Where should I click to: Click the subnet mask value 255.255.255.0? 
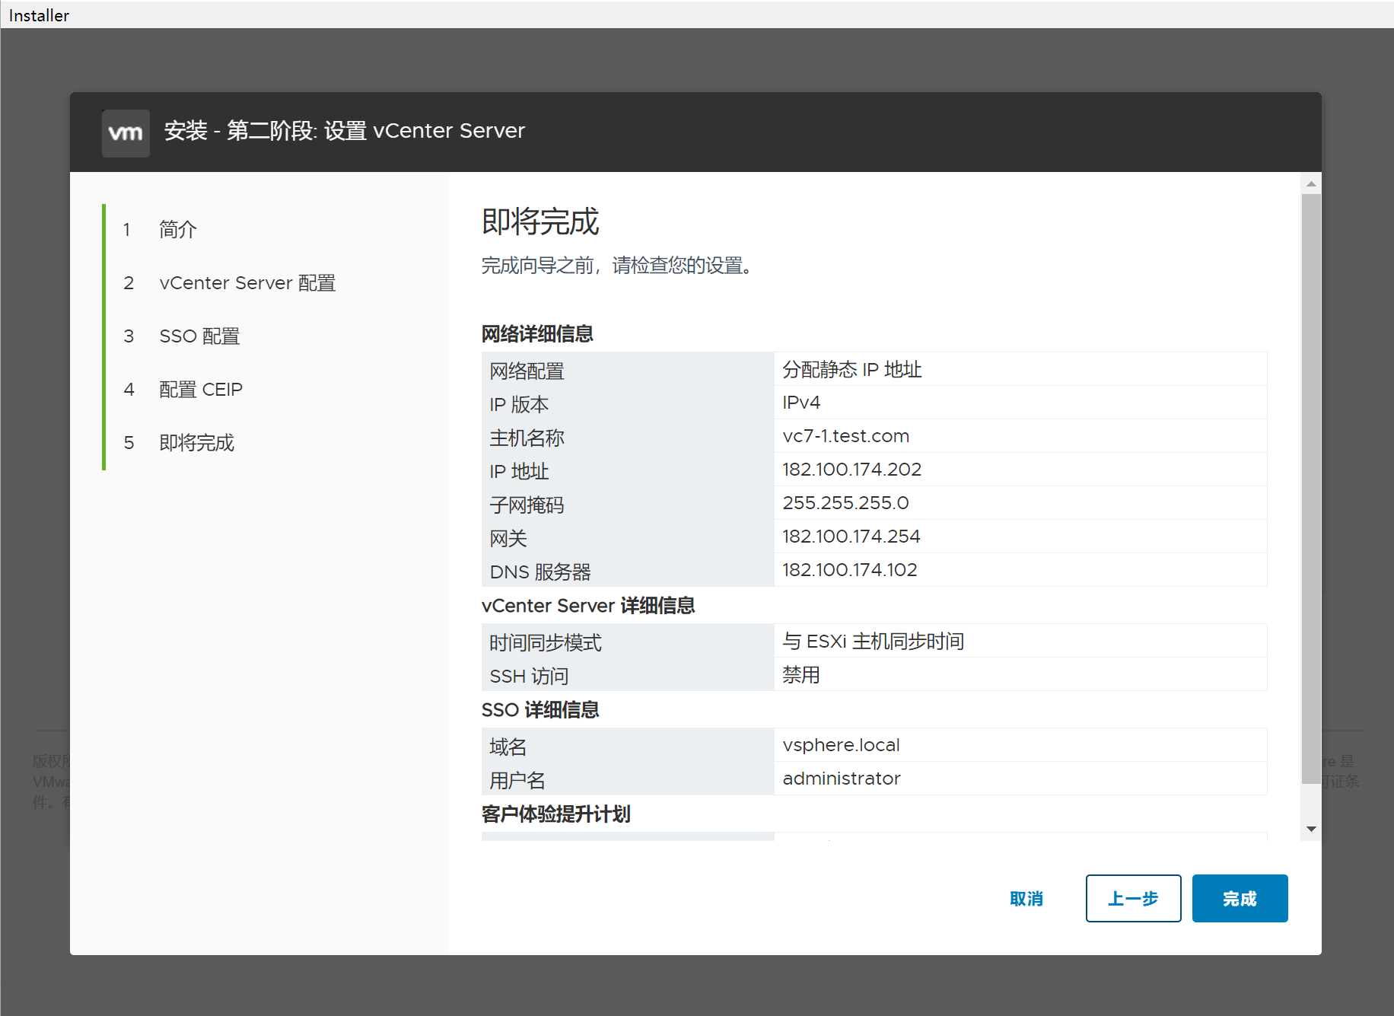[845, 503]
